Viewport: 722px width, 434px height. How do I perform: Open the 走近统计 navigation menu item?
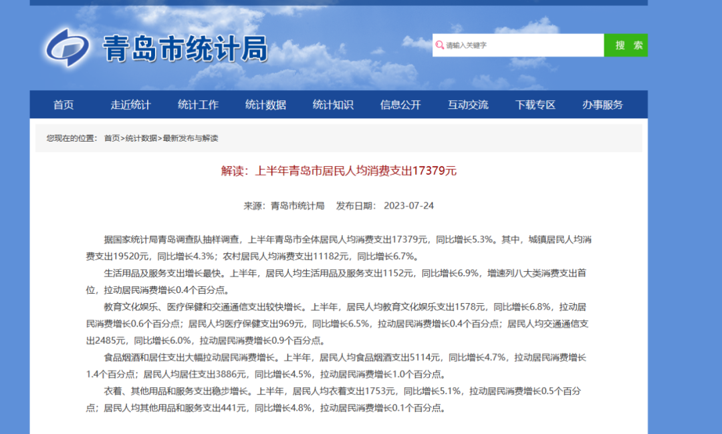[131, 105]
